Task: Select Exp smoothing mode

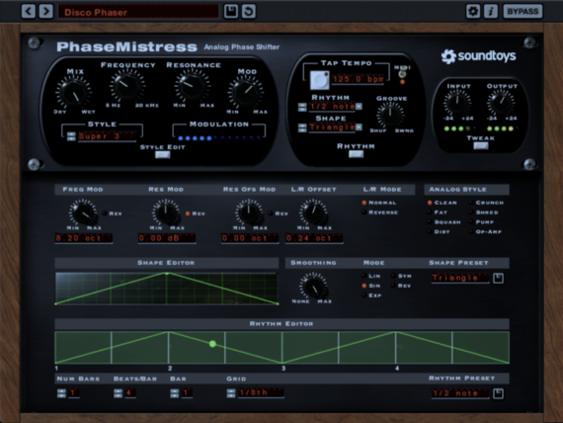Action: pyautogui.click(x=371, y=296)
